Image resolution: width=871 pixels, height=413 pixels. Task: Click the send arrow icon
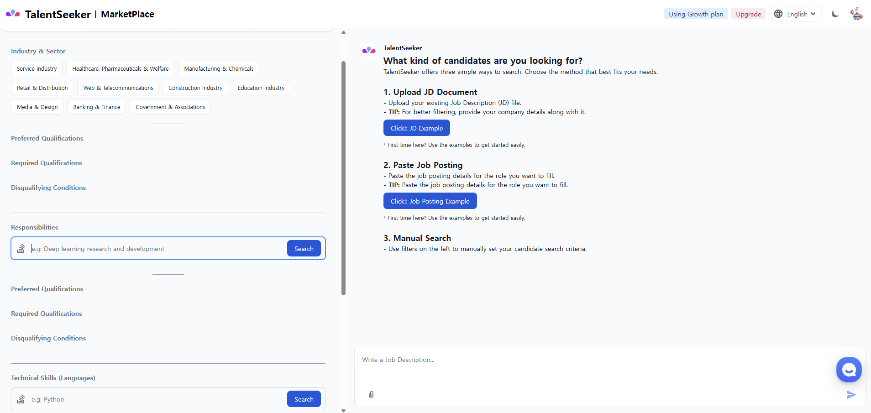click(851, 395)
